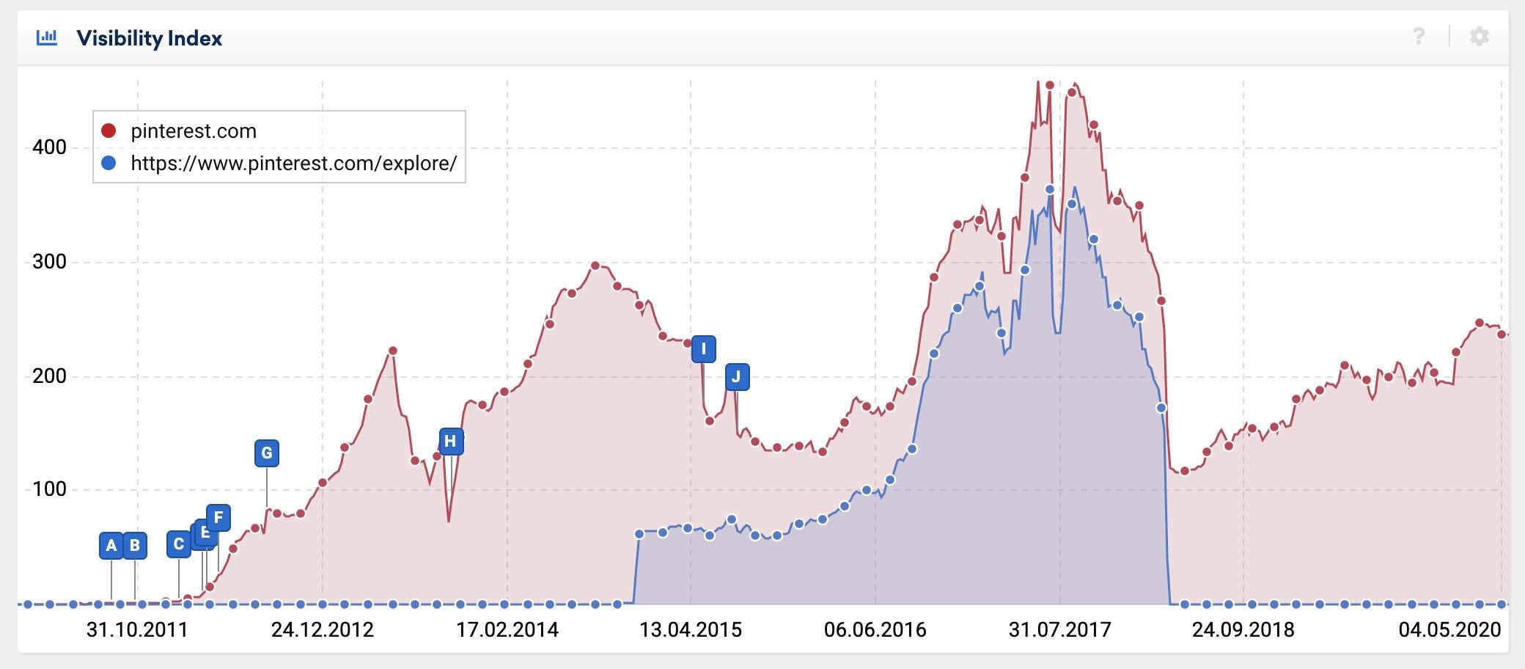1525x669 pixels.
Task: Select event pin J marker
Action: click(737, 377)
